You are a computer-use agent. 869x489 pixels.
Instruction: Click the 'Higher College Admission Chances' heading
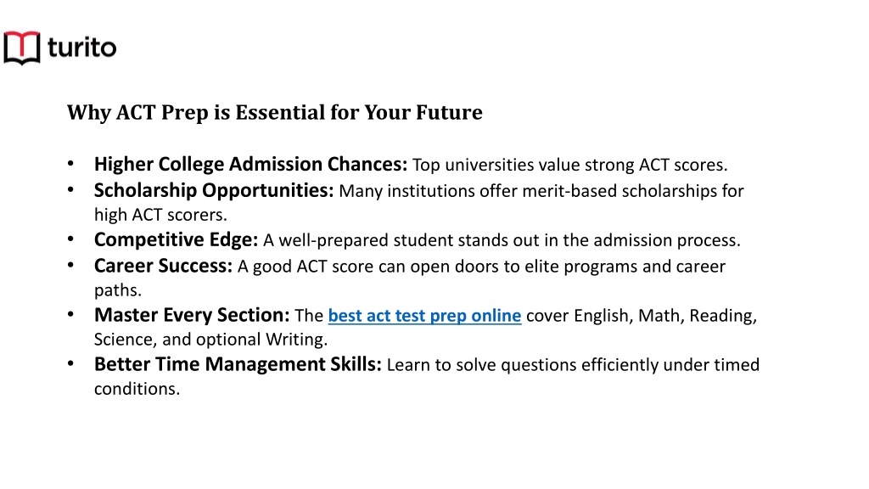(250, 164)
